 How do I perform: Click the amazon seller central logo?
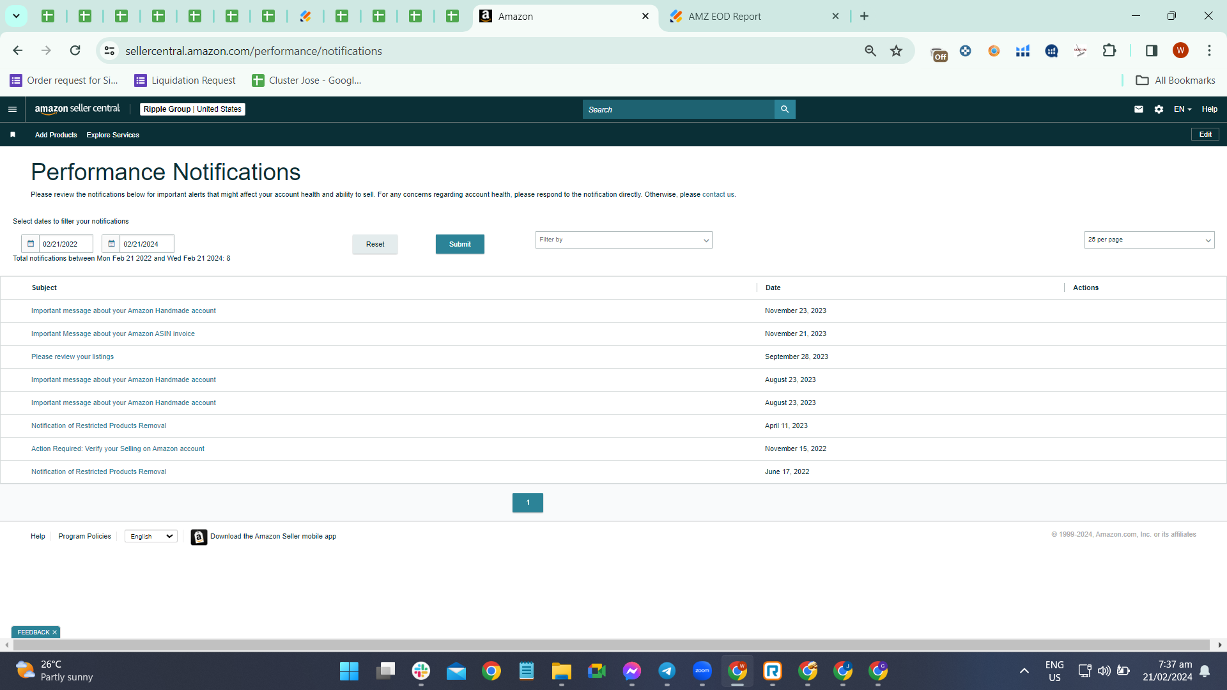77,109
